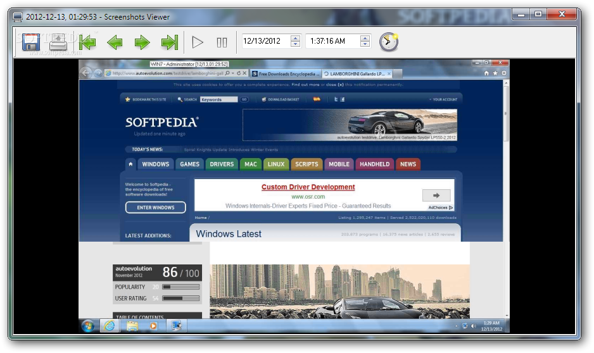Click the Start button in captured taskbar

pyautogui.click(x=88, y=326)
